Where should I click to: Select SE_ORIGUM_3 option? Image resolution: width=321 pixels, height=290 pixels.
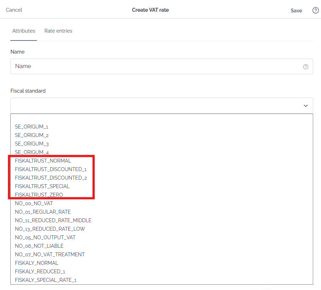[161, 144]
